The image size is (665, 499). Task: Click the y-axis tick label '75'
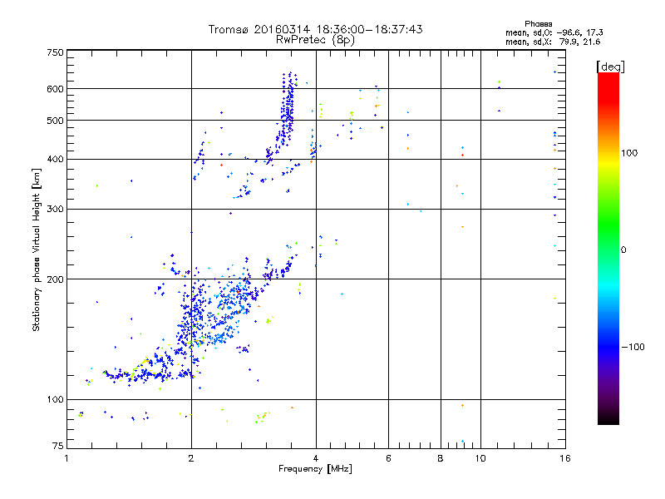58,446
